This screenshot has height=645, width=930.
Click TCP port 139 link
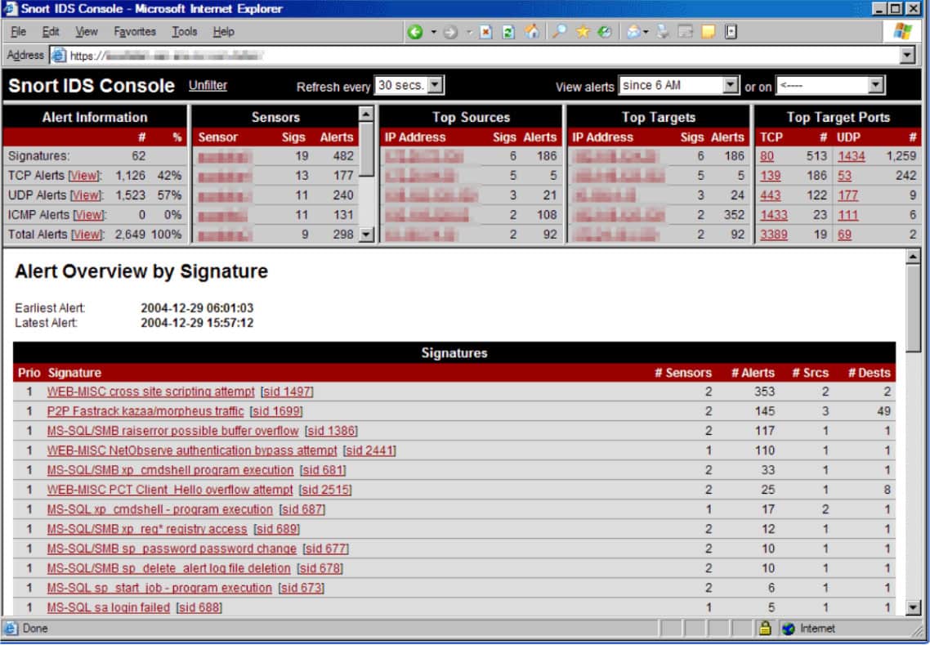pyautogui.click(x=771, y=176)
